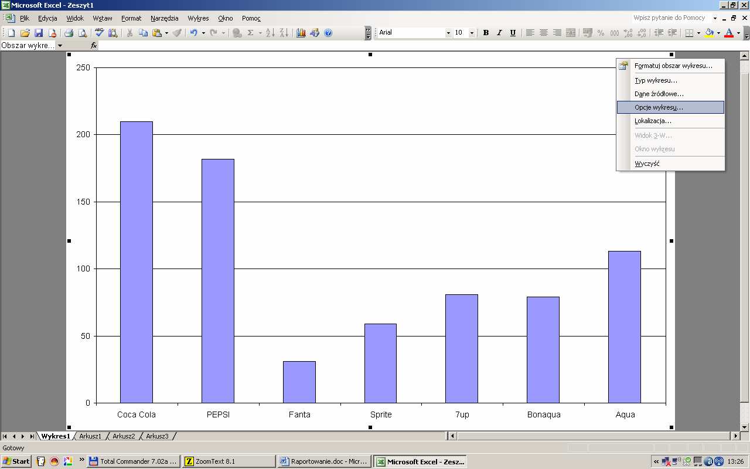Choose Typ wykresu from context menu
Screen dimensions: 750x469
click(670, 80)
